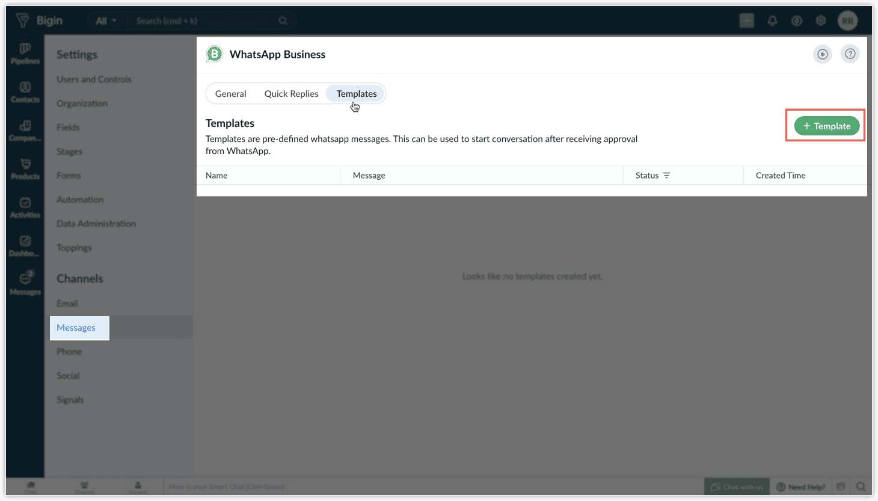Open Signals under Channels
878x501 pixels.
(70, 400)
